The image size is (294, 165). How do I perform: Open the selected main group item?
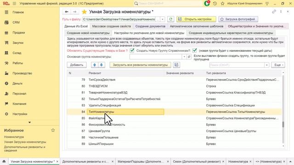point(189,57)
